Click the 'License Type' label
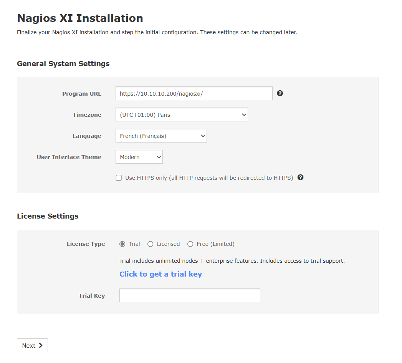The height and width of the screenshot is (363, 402). point(86,244)
